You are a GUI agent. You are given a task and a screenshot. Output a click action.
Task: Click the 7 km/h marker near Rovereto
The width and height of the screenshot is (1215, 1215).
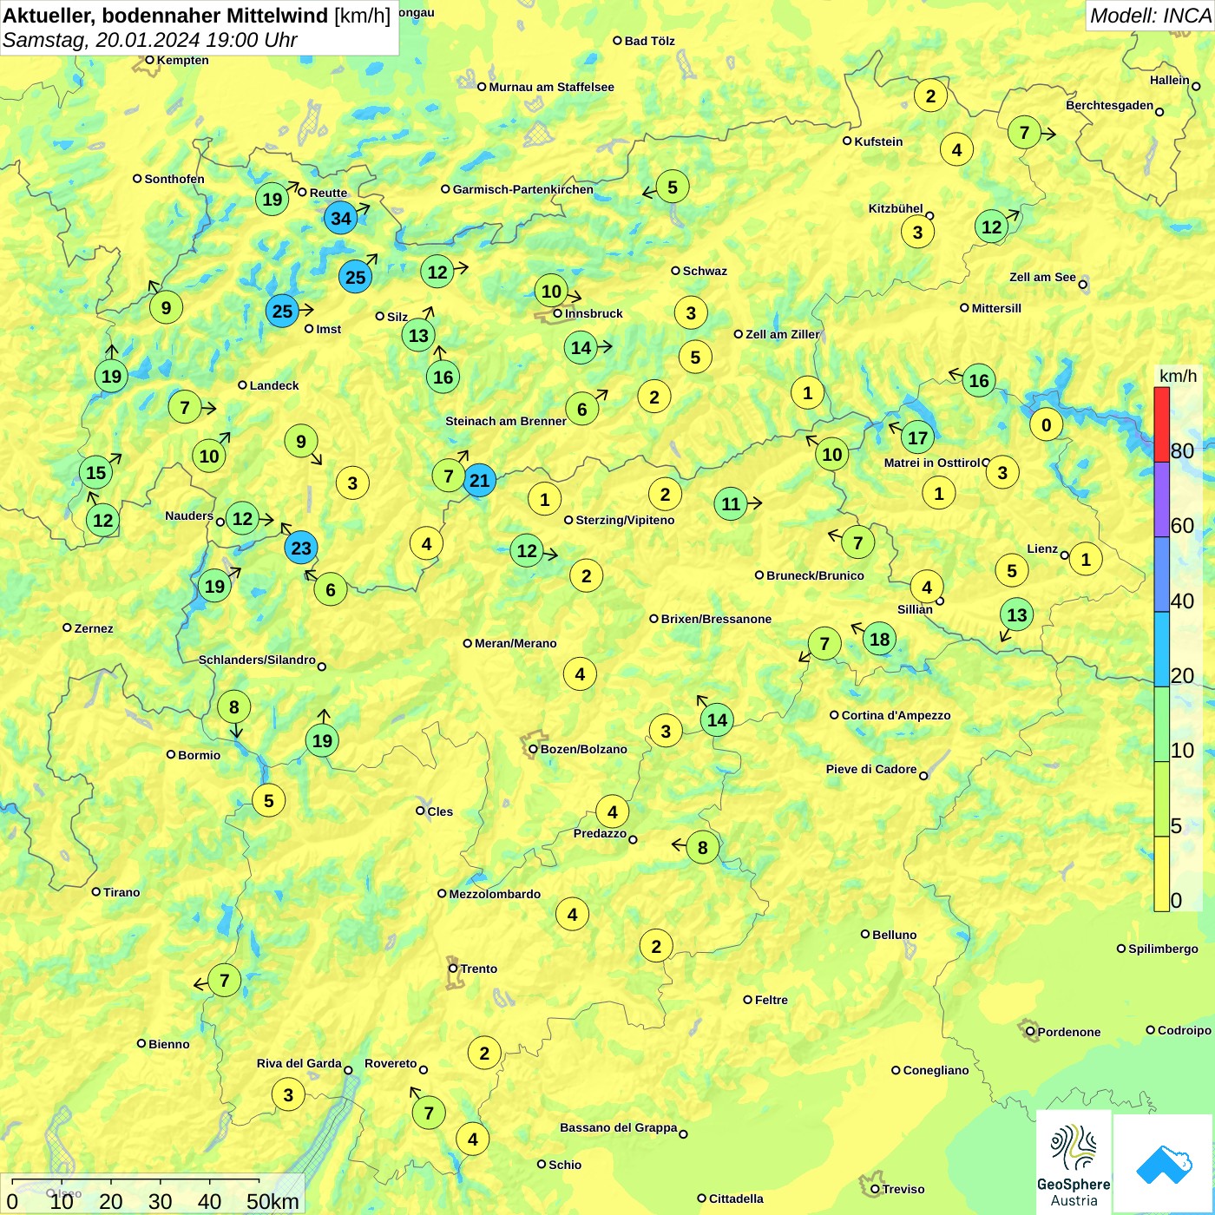pyautogui.click(x=429, y=1113)
